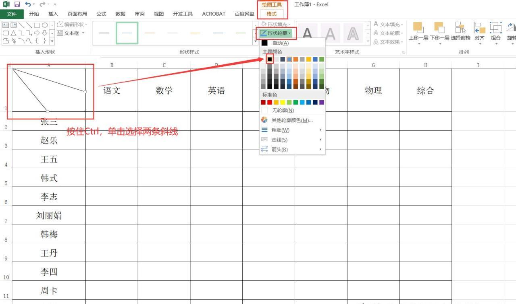The height and width of the screenshot is (304, 516).
Task: Open the Text Box (文本框) dropdown
Action: point(71,33)
